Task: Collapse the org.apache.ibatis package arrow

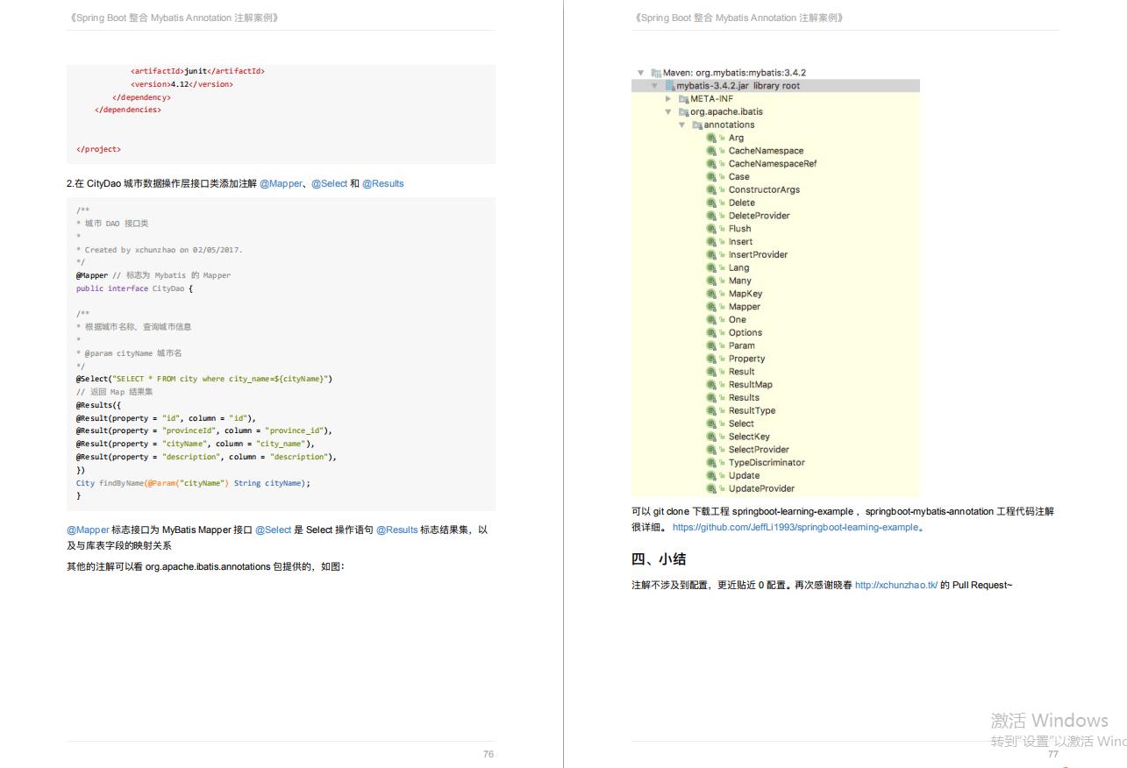Action: click(x=668, y=112)
